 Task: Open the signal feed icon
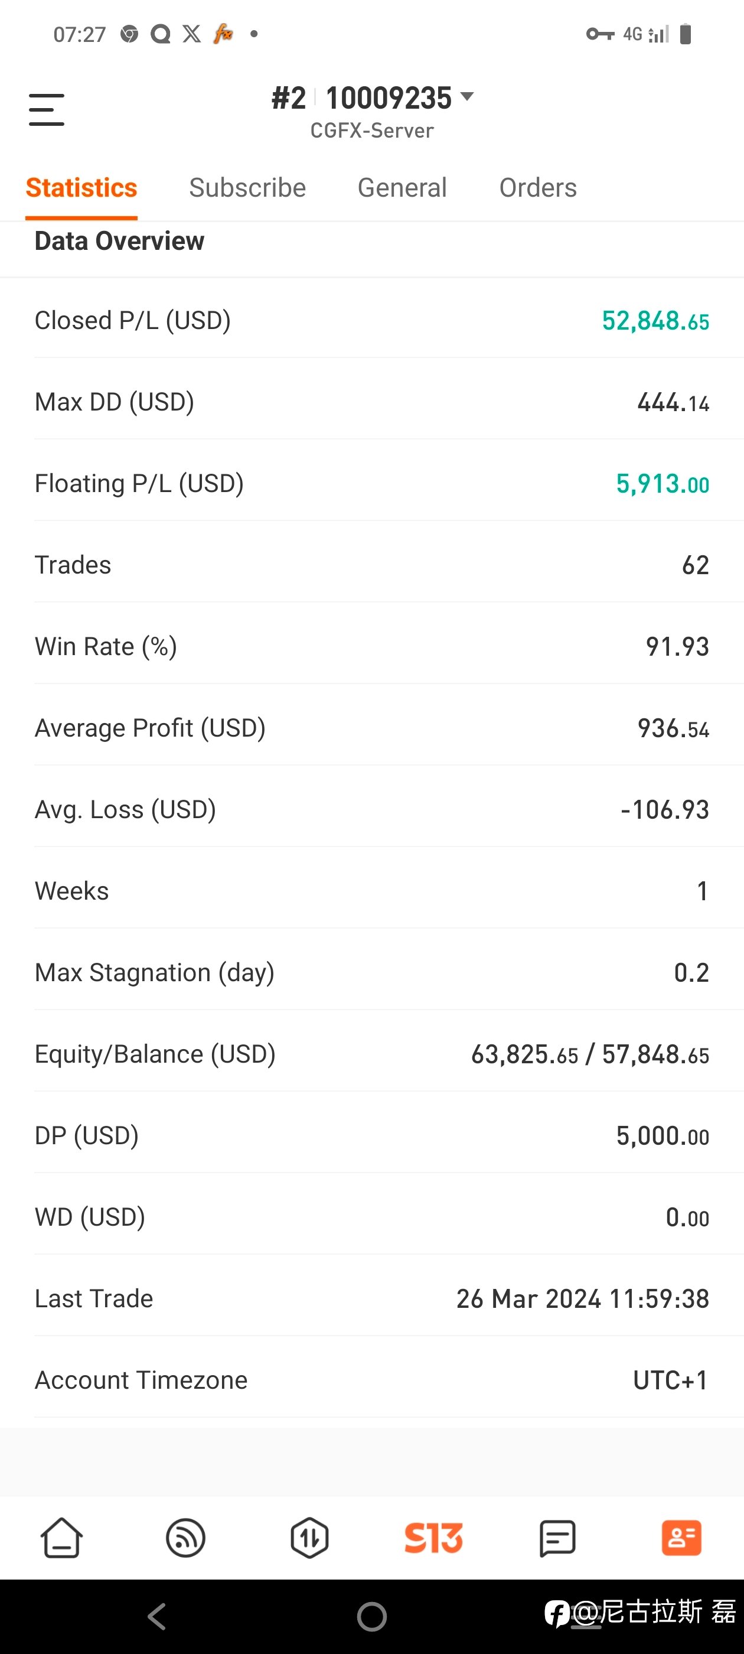(x=185, y=1538)
